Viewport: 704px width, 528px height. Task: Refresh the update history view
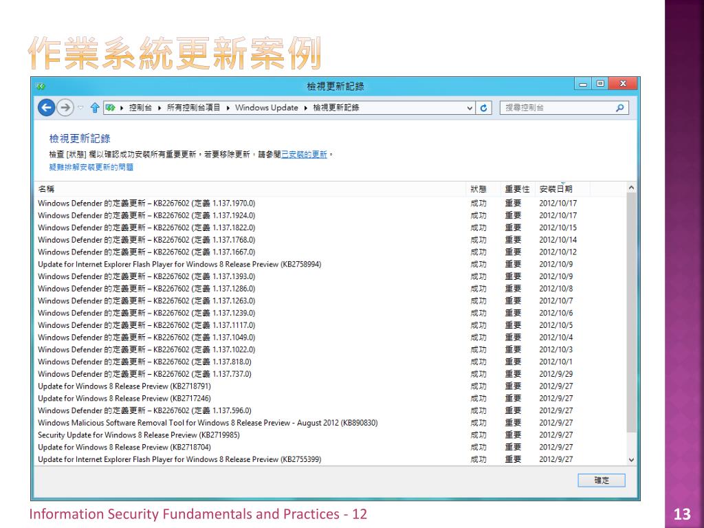(x=483, y=108)
